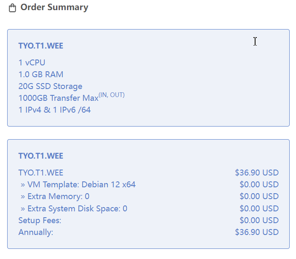This screenshot has width=296, height=259.
Task: Click the second TYO.T1.WEE bold heading
Action: coord(41,156)
